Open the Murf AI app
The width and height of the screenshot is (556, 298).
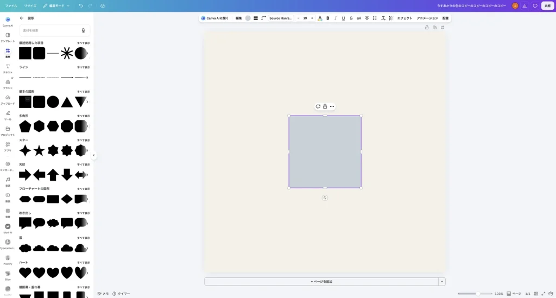point(8,228)
